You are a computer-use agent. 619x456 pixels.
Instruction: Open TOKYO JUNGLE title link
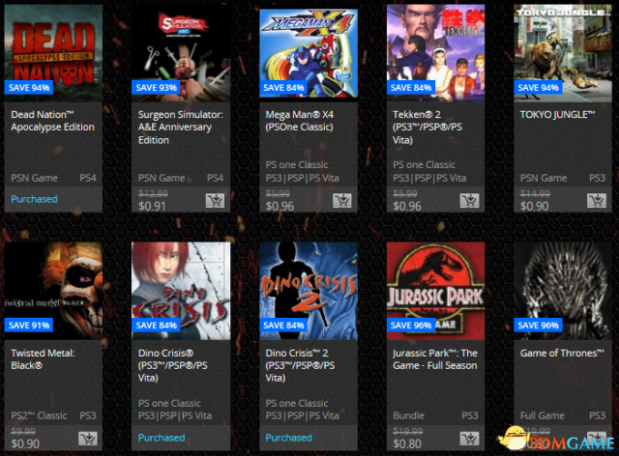coord(557,114)
